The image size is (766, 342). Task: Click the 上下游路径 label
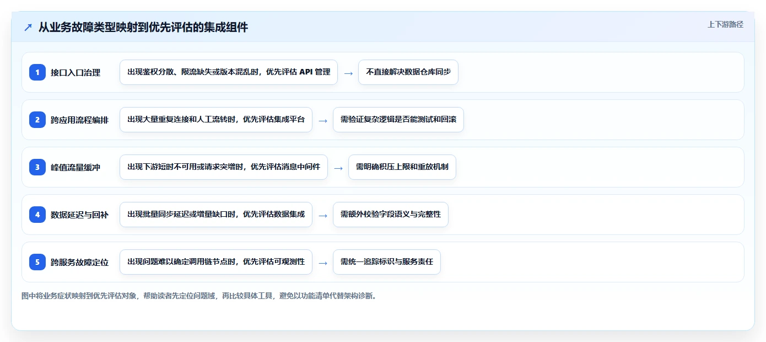(x=725, y=24)
